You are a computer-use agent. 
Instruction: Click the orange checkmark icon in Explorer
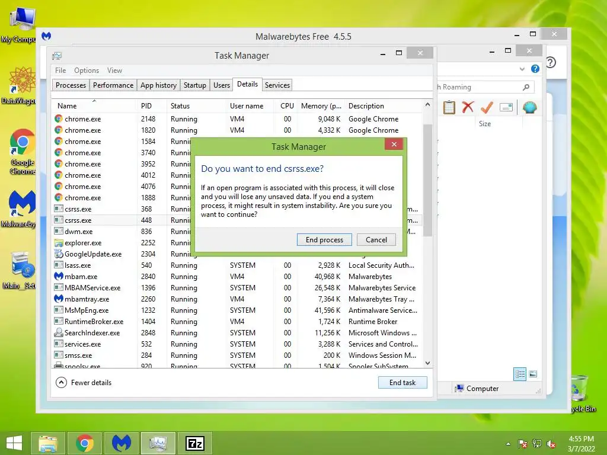[487, 107]
